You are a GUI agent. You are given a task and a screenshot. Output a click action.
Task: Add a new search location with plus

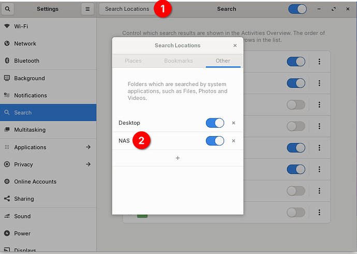click(177, 158)
